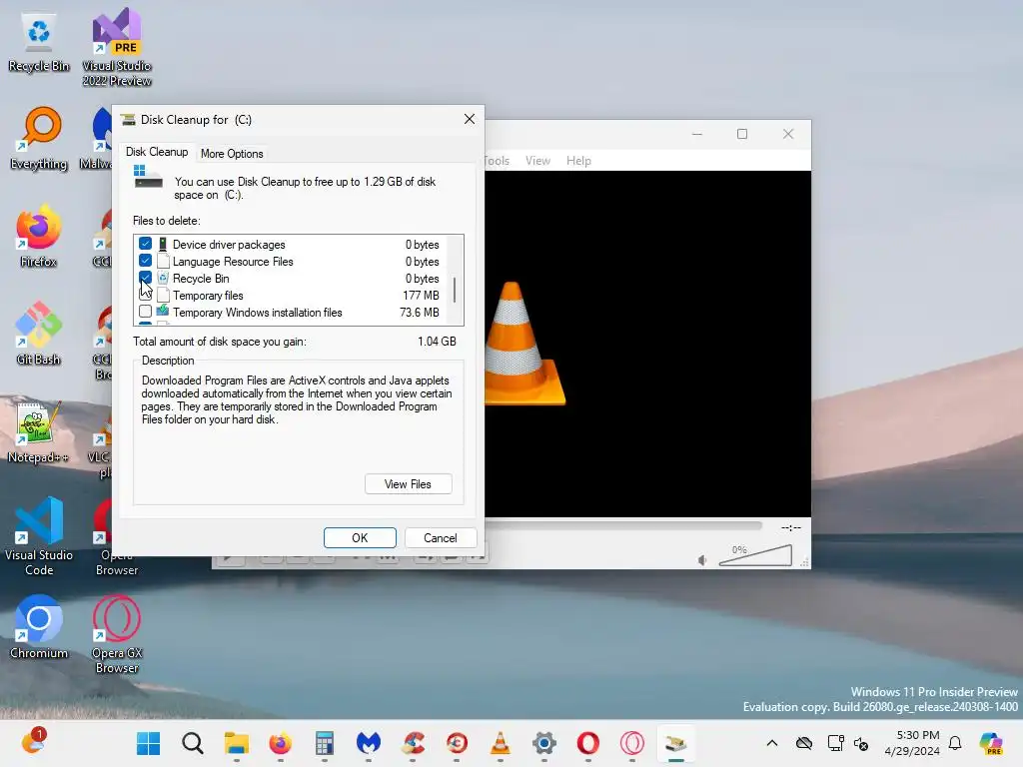1023x767 pixels.
Task: Switch to Disk Cleanup taskbar icon
Action: click(676, 743)
